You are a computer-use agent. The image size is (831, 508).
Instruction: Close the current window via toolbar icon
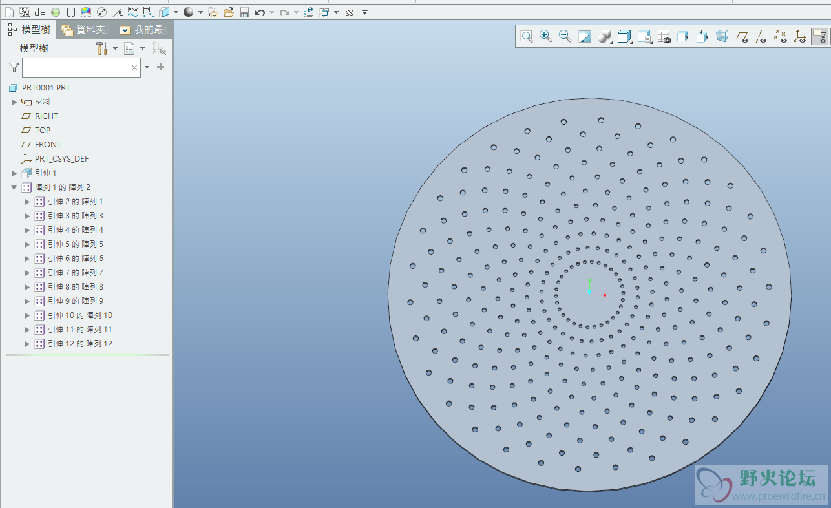(x=349, y=12)
